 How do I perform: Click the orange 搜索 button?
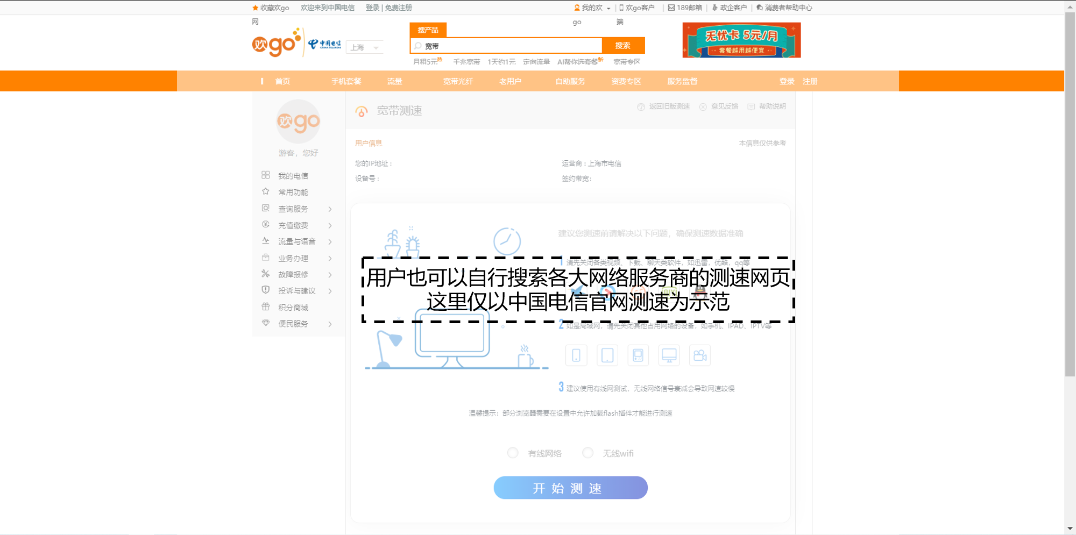point(622,46)
